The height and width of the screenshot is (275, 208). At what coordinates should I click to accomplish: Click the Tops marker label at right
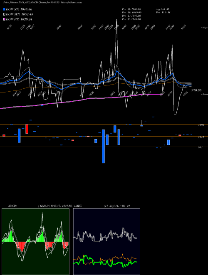tap(204, 28)
